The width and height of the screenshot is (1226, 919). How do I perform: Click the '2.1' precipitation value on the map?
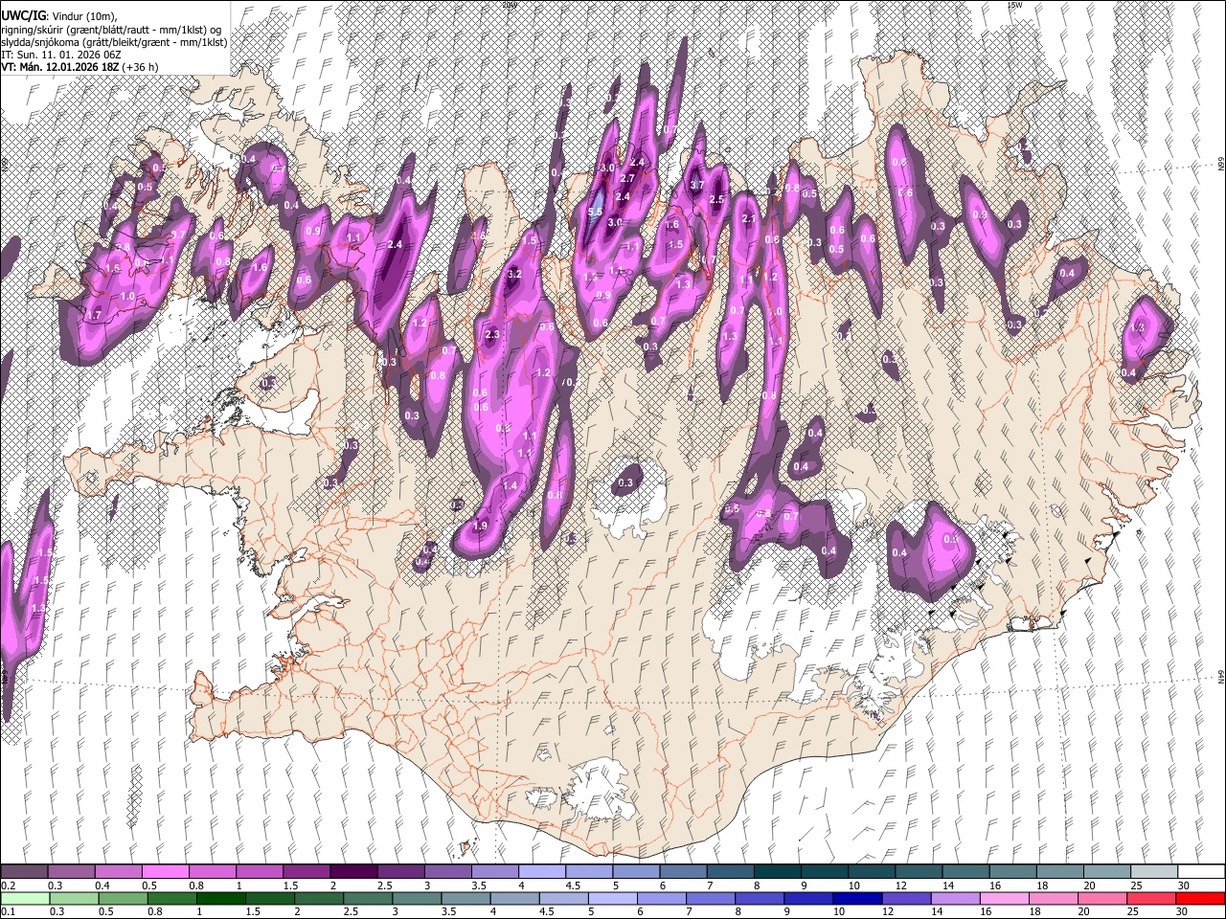pyautogui.click(x=749, y=218)
